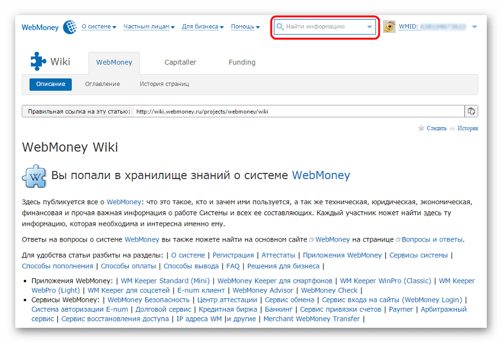The height and width of the screenshot is (343, 502).
Task: Click the copy link clipboard icon
Action: point(471,111)
